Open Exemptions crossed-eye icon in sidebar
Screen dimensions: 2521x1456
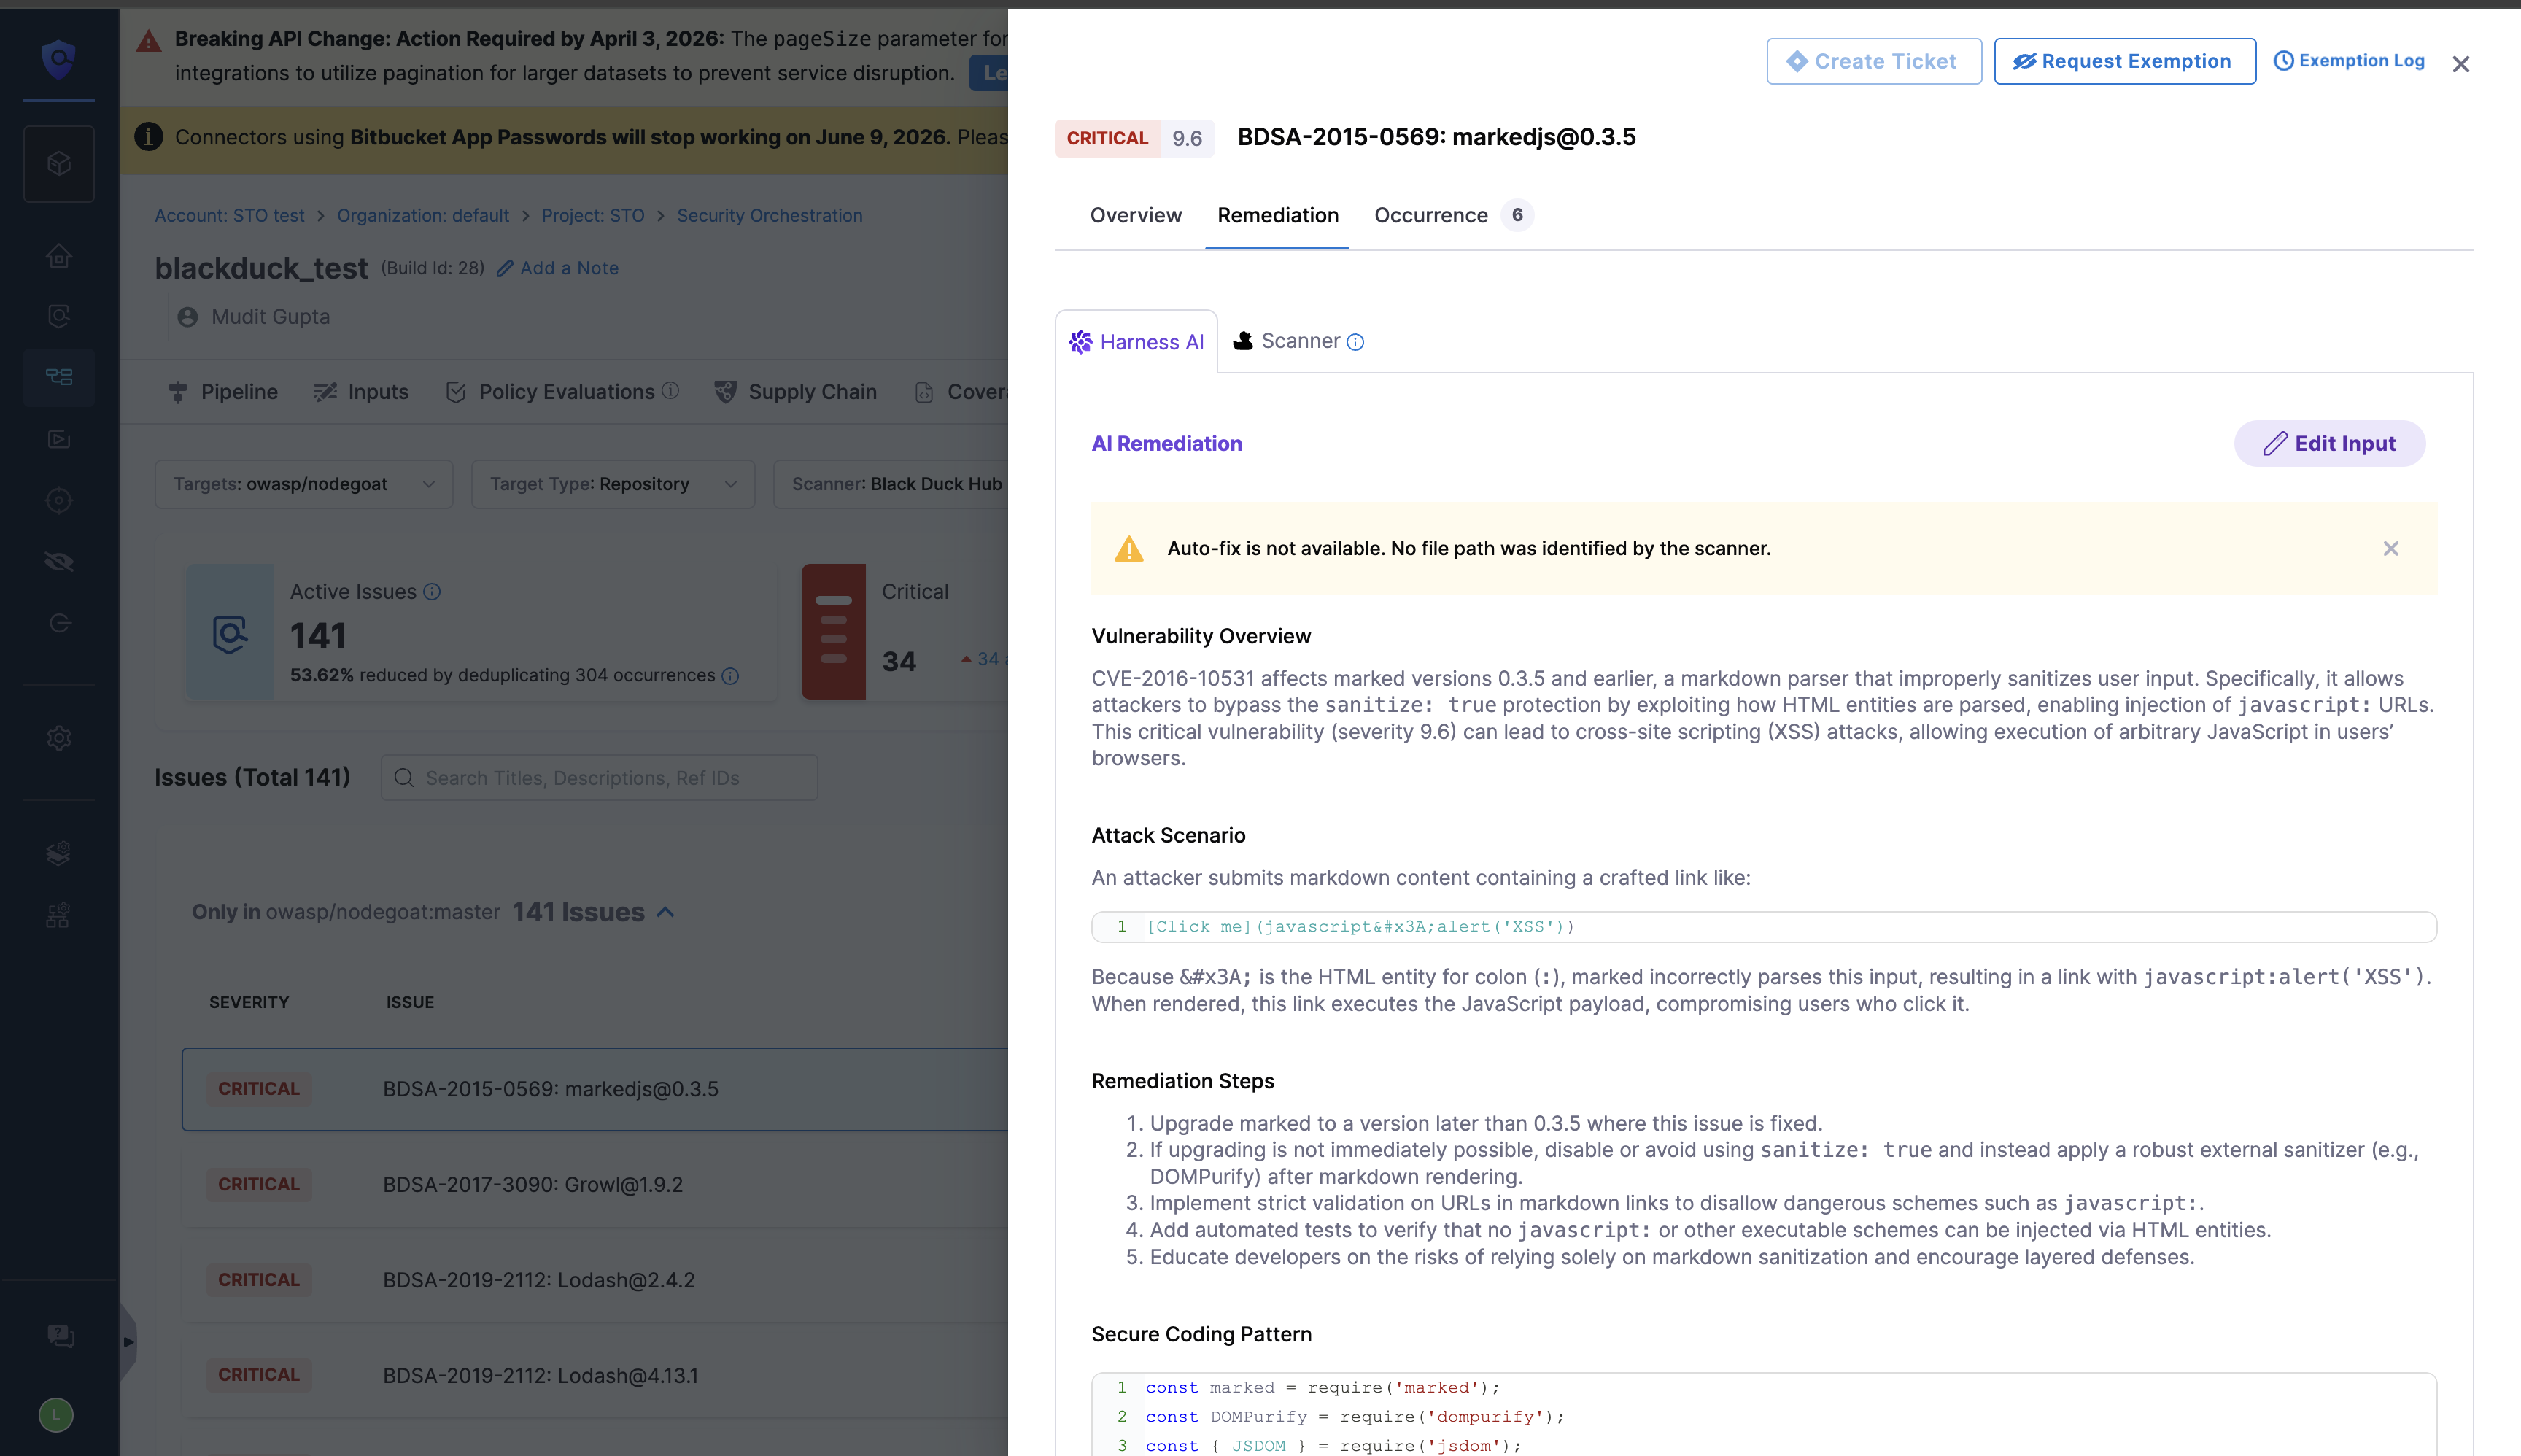point(59,561)
